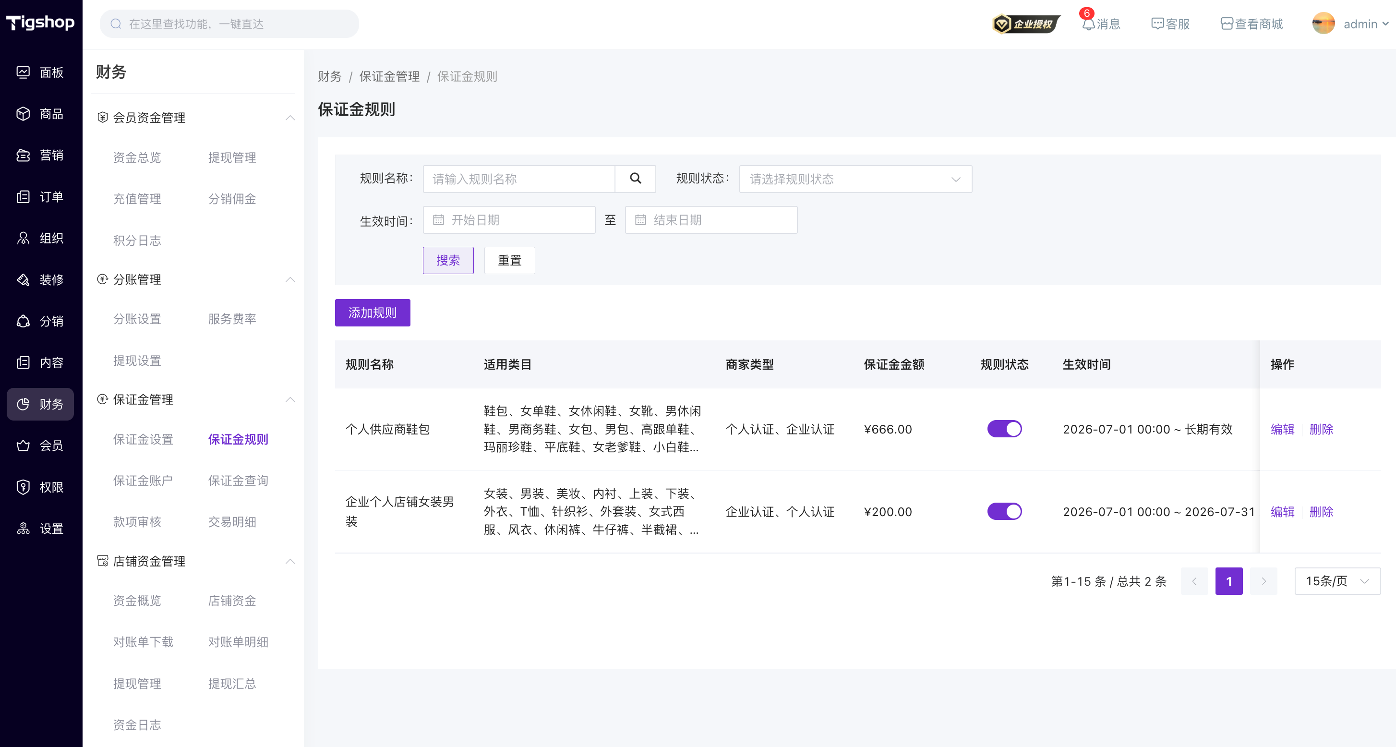The image size is (1396, 747).
Task: Open the 面板 dashboard icon in sidebar
Action: click(x=23, y=72)
